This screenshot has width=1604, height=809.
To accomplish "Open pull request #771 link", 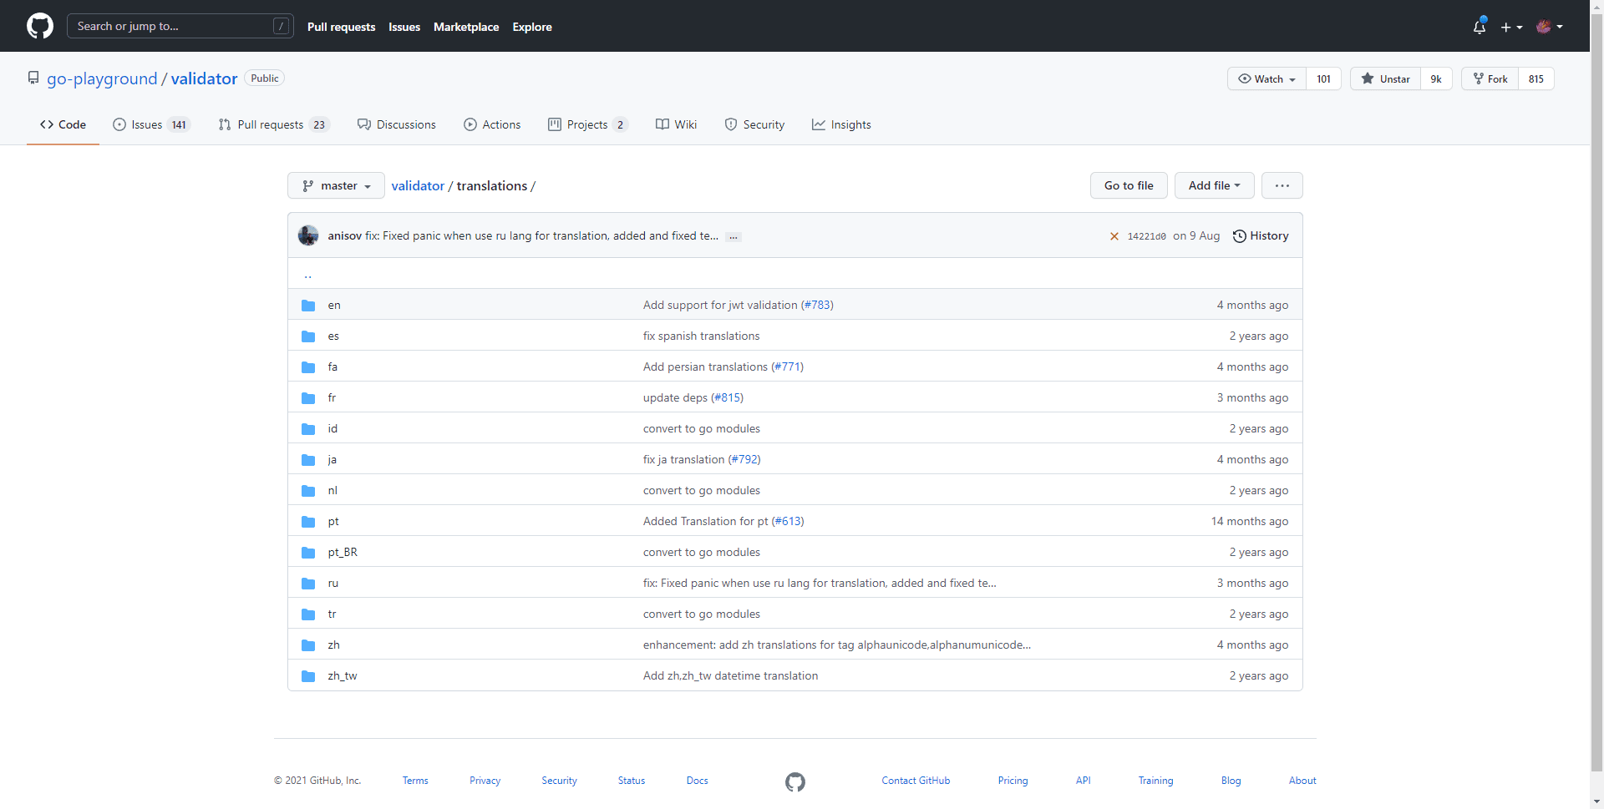I will point(787,367).
